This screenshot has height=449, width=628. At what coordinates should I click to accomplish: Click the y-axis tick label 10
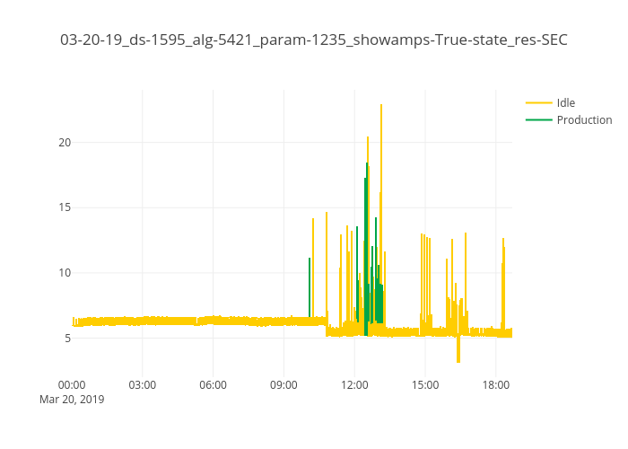pyautogui.click(x=64, y=273)
